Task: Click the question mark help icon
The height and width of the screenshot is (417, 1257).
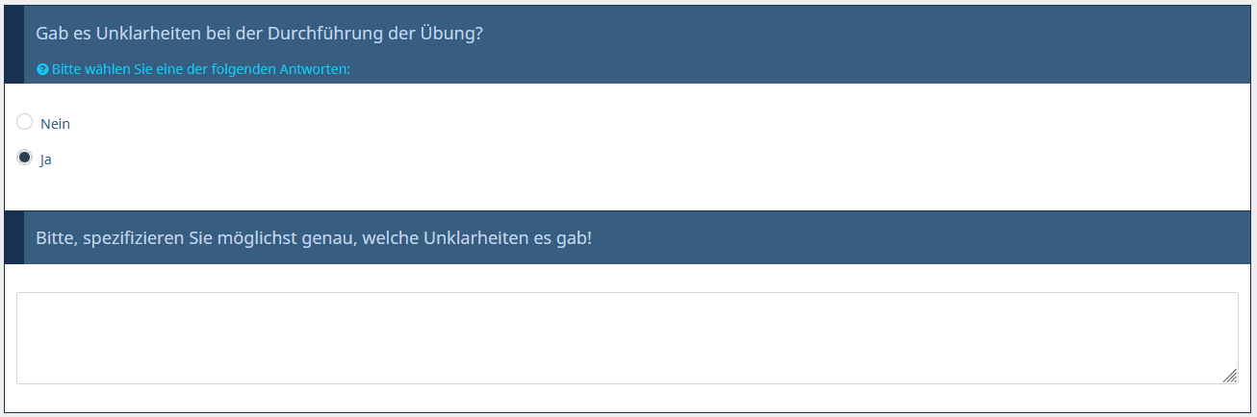Action: (x=42, y=70)
